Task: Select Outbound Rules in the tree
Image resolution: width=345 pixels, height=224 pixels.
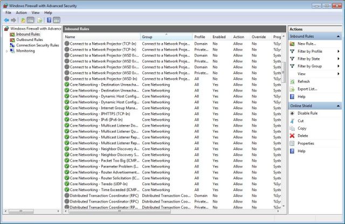Action: 30,40
